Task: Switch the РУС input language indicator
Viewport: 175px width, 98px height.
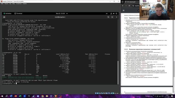Action: (x=163, y=96)
